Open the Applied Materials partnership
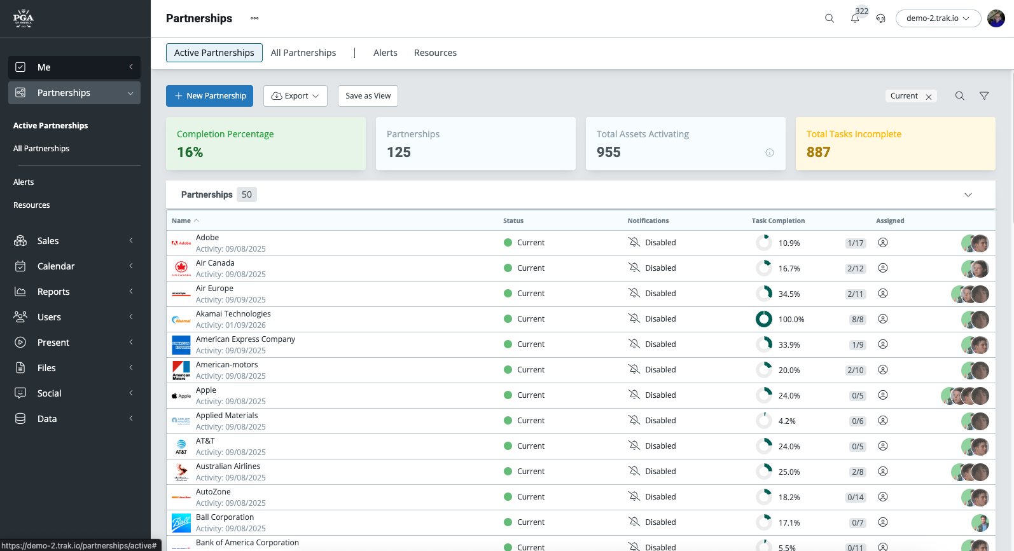Image resolution: width=1014 pixels, height=551 pixels. [227, 416]
